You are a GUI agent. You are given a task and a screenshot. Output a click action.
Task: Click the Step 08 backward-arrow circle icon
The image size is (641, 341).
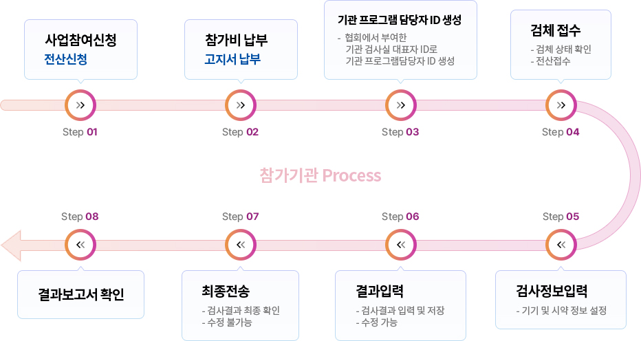[80, 245]
